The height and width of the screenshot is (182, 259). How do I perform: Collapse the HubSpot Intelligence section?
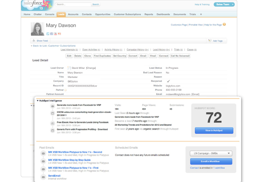pos(38,101)
